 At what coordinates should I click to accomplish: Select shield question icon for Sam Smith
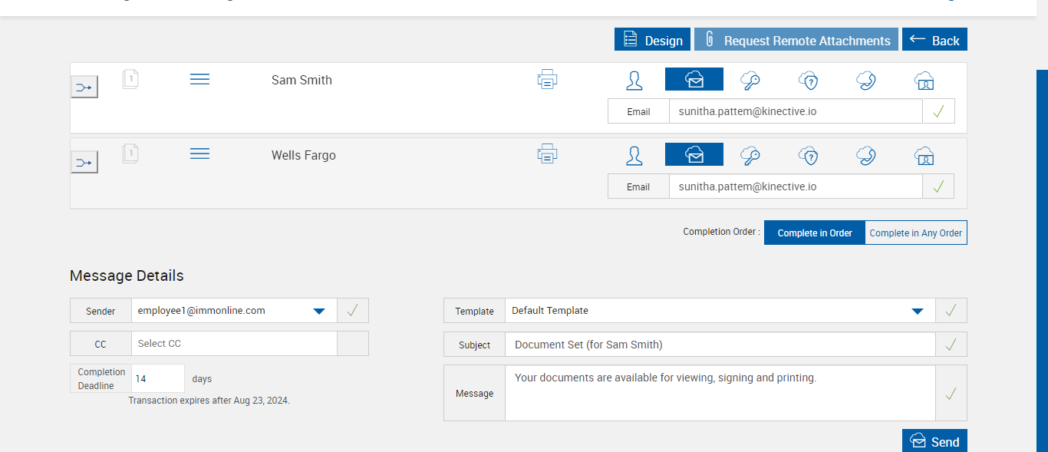tap(808, 80)
